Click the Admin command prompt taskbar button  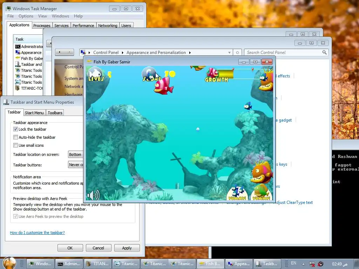(69, 264)
